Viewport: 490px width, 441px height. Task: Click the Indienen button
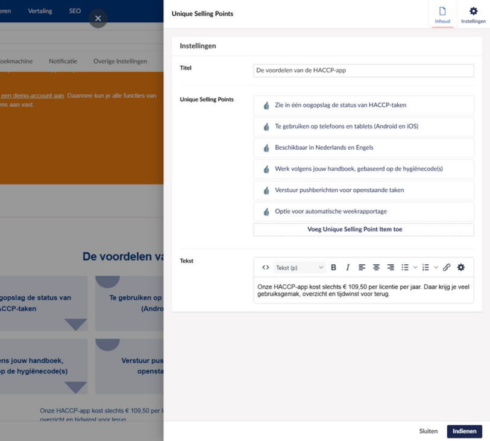click(464, 431)
